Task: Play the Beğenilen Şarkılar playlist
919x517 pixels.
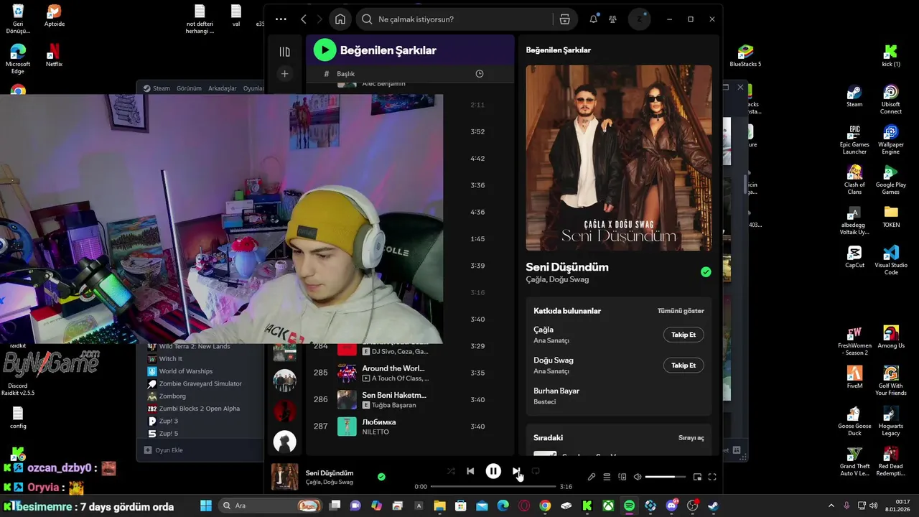Action: pyautogui.click(x=325, y=50)
